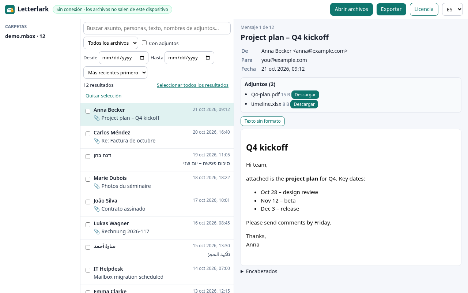Click the paperclip icon beside Photos du séminaire
Image resolution: width=468 pixels, height=293 pixels.
point(97,186)
